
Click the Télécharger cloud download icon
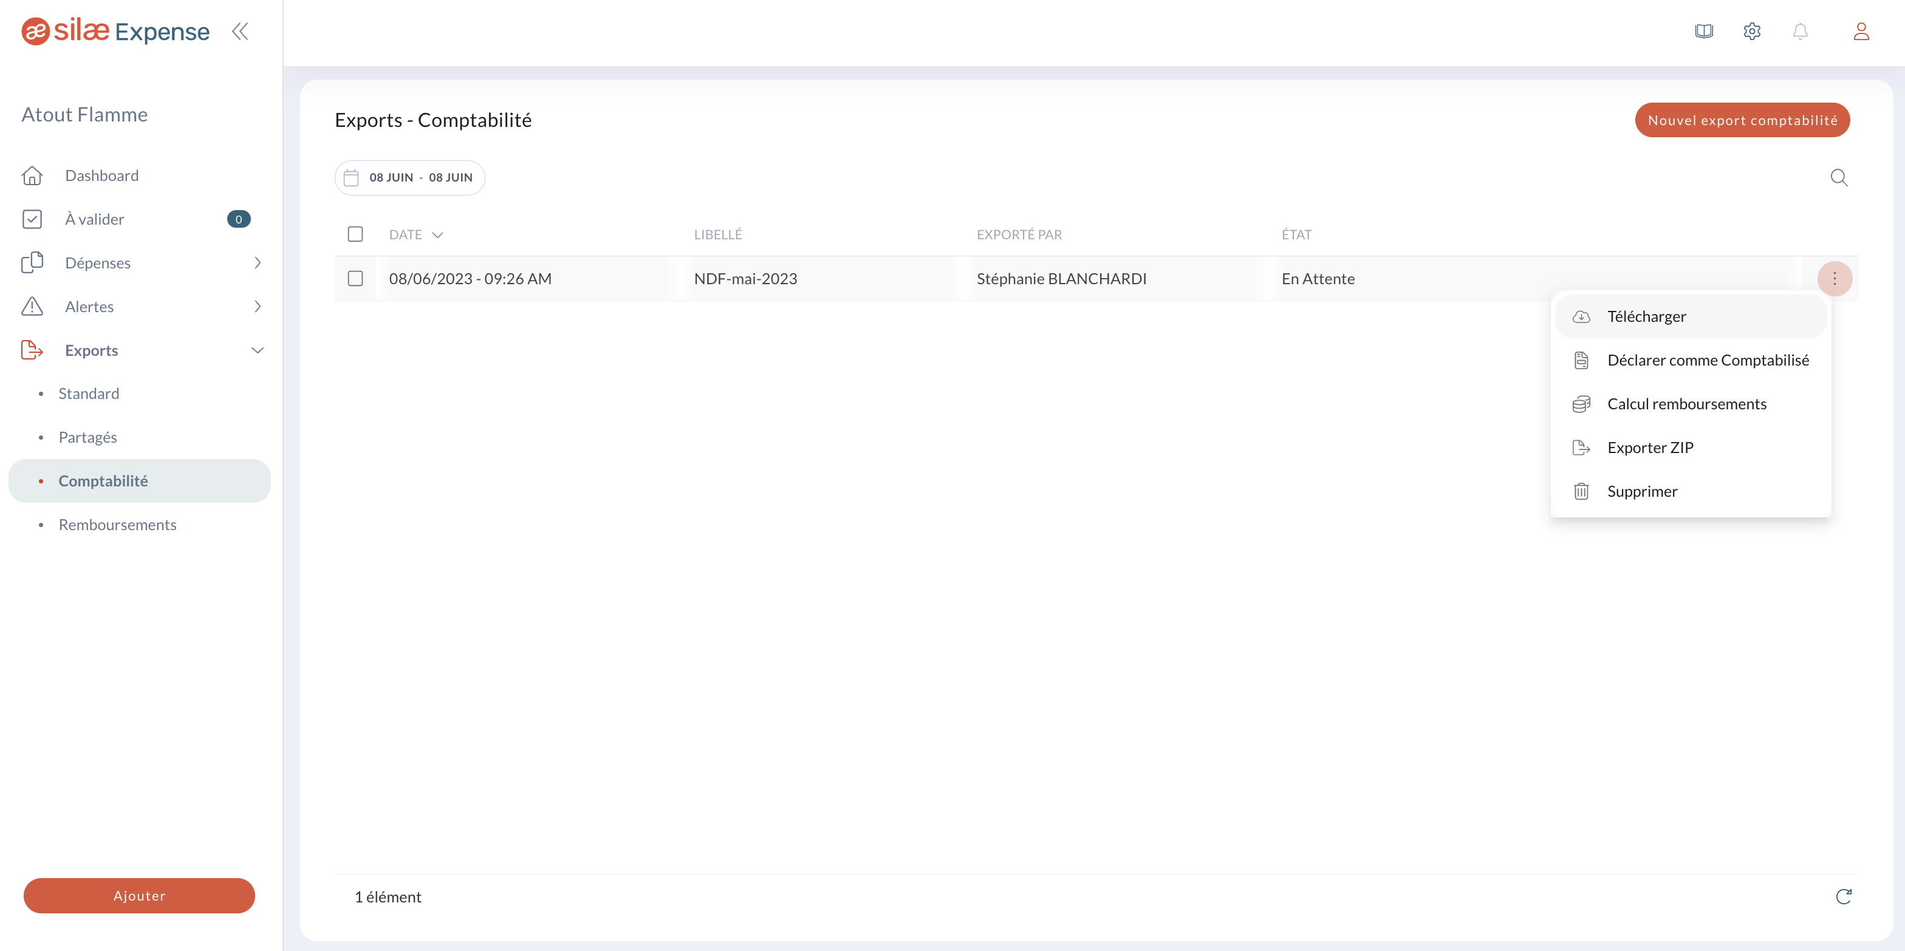point(1581,316)
